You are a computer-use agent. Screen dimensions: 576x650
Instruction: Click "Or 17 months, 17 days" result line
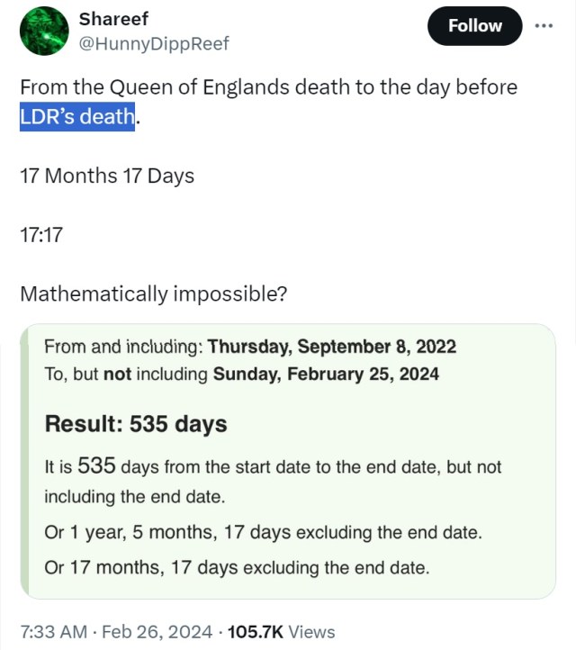click(x=237, y=567)
